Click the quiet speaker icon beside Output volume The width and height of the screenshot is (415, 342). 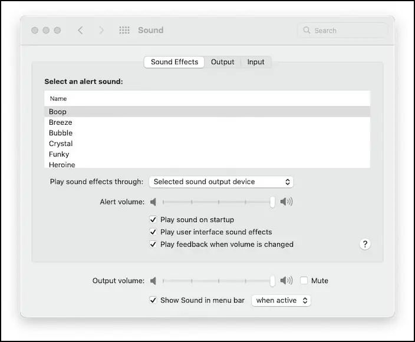point(153,281)
